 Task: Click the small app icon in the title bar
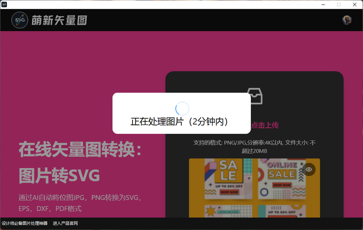[4, 4]
